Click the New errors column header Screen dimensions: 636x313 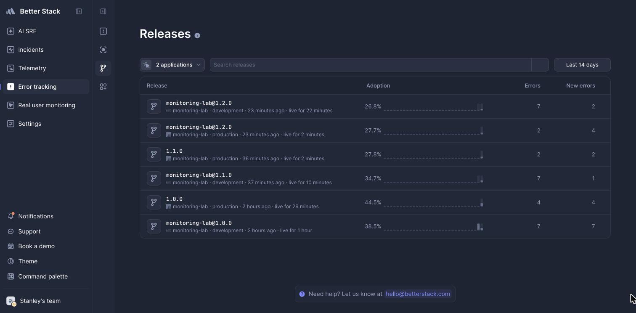coord(580,85)
